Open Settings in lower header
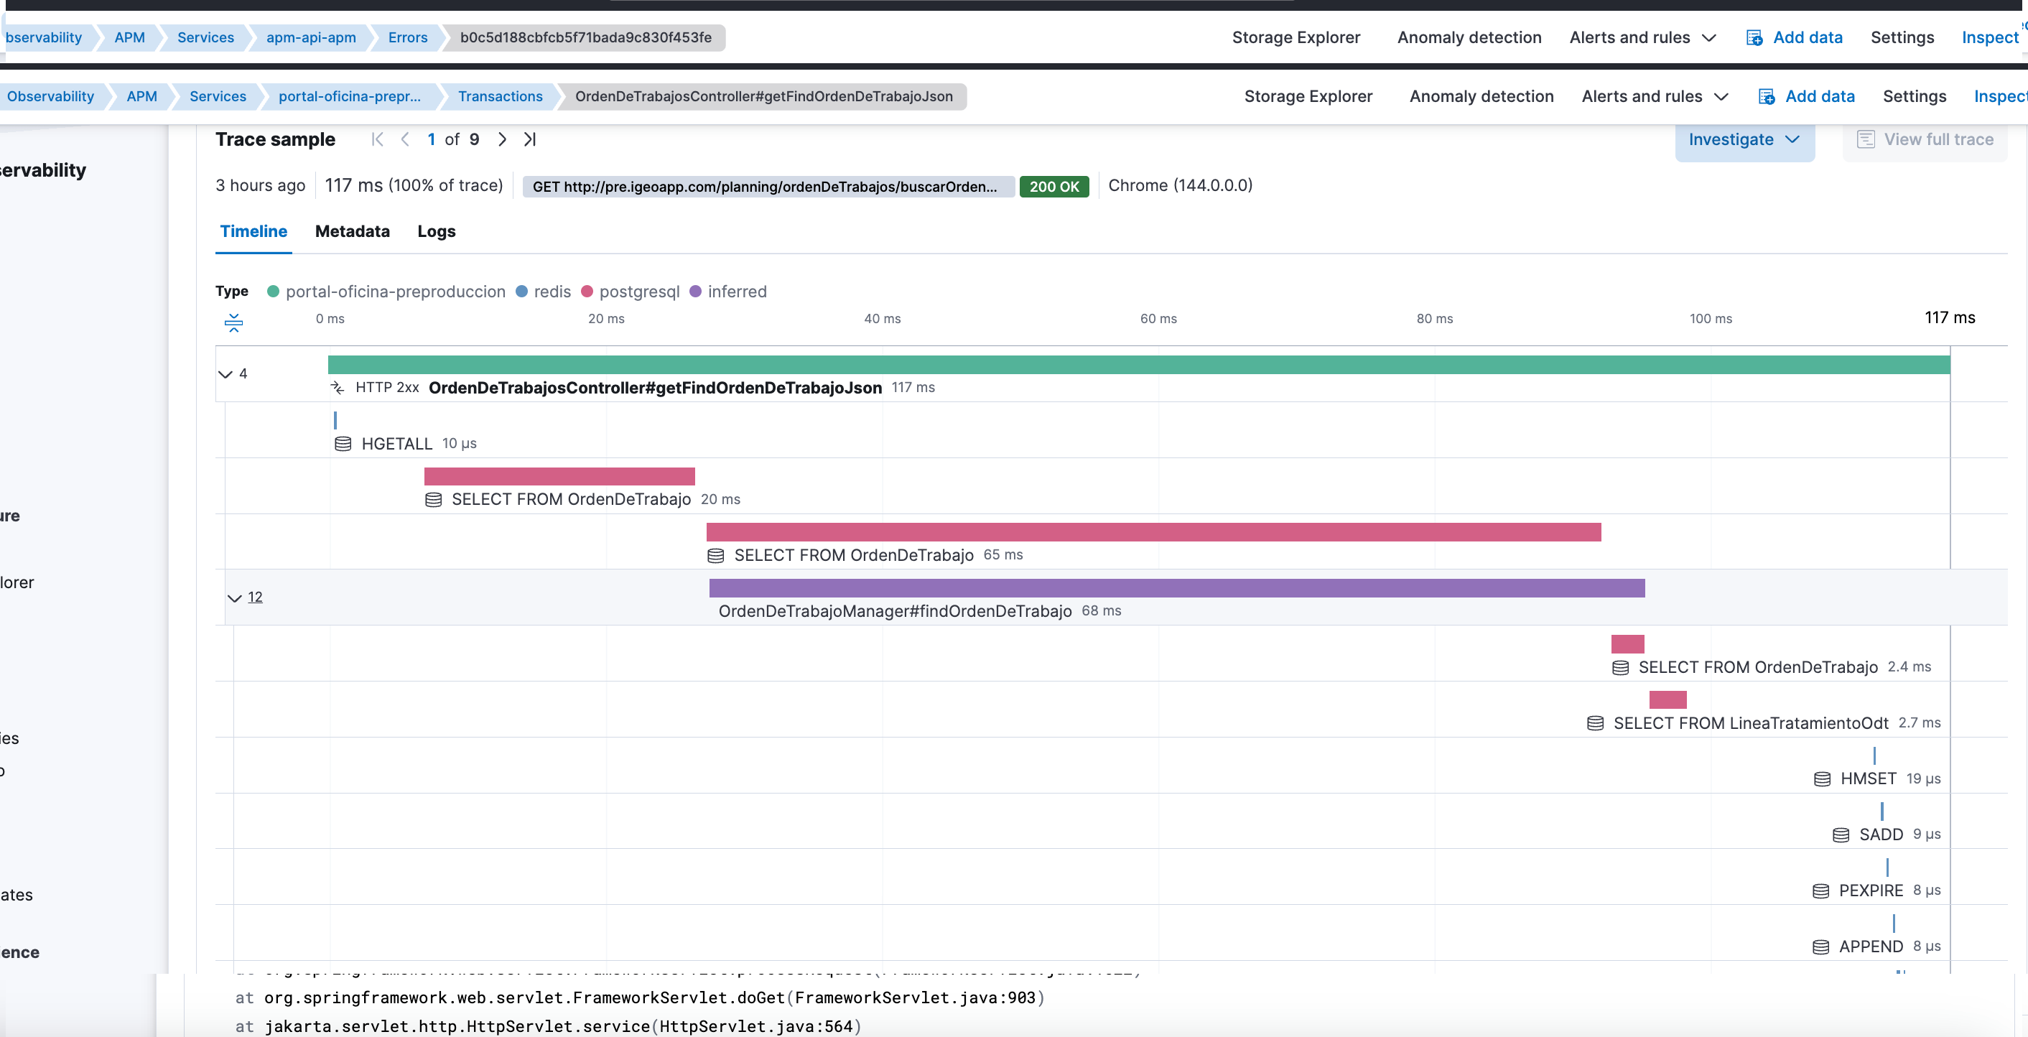Image resolution: width=2028 pixels, height=1037 pixels. [1914, 97]
